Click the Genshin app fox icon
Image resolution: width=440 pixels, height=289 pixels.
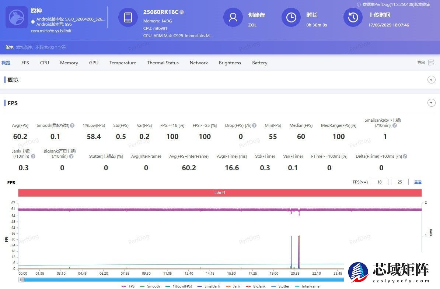coord(17,17)
